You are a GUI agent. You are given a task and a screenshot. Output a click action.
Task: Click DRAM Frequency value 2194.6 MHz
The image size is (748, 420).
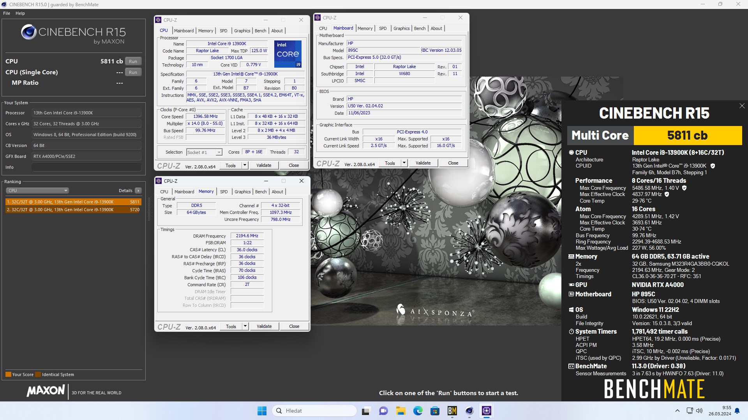coord(247,236)
